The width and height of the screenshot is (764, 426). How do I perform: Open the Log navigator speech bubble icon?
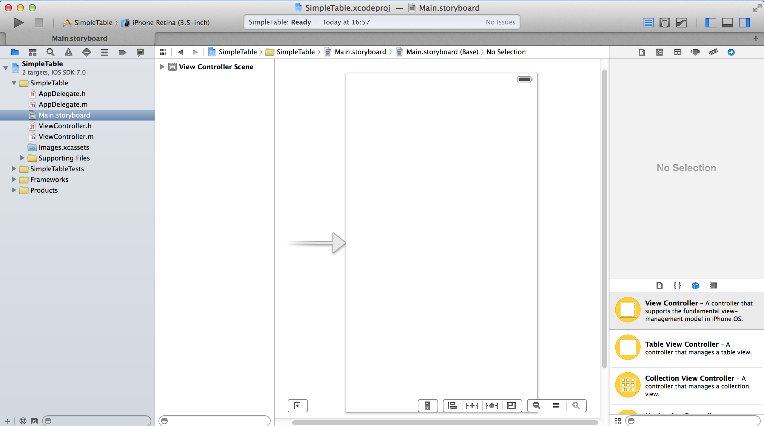(140, 52)
